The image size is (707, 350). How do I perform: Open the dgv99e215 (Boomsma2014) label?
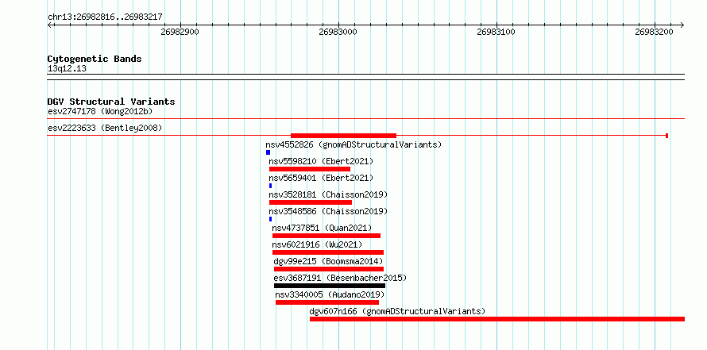click(x=328, y=261)
